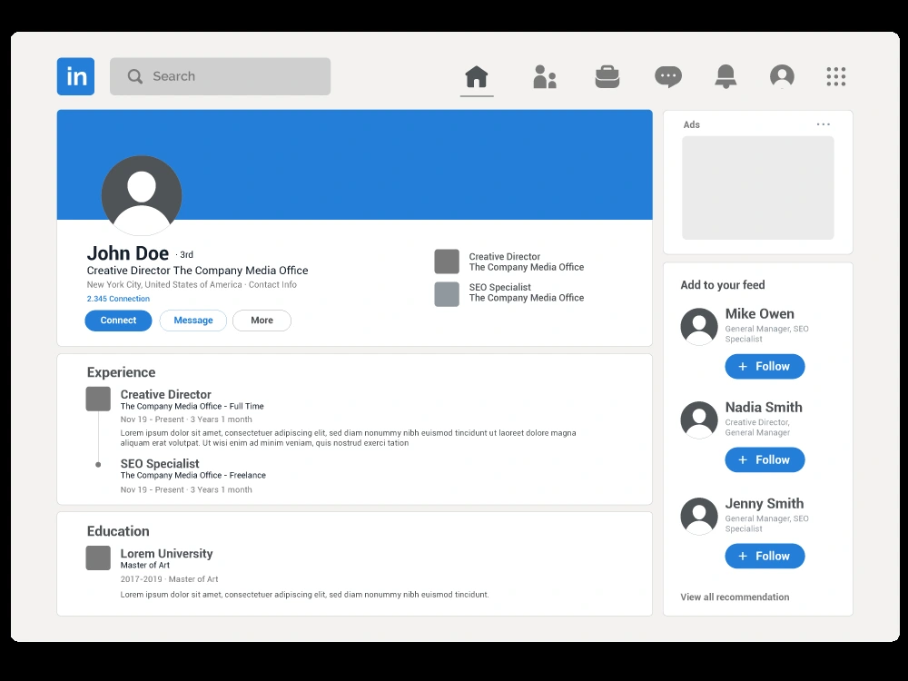Open the apps grid icon

click(835, 76)
